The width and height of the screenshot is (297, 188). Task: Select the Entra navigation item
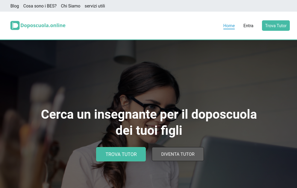click(x=248, y=26)
